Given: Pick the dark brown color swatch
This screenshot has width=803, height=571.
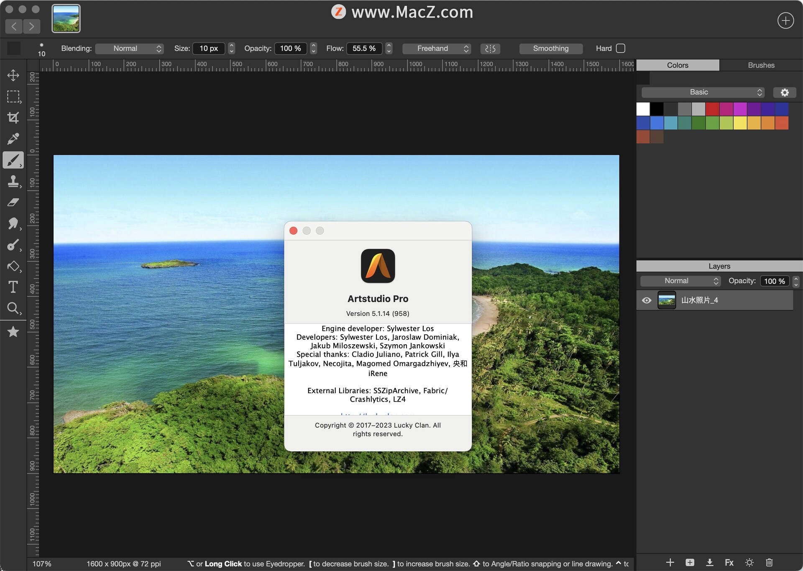Looking at the screenshot, I should point(657,137).
